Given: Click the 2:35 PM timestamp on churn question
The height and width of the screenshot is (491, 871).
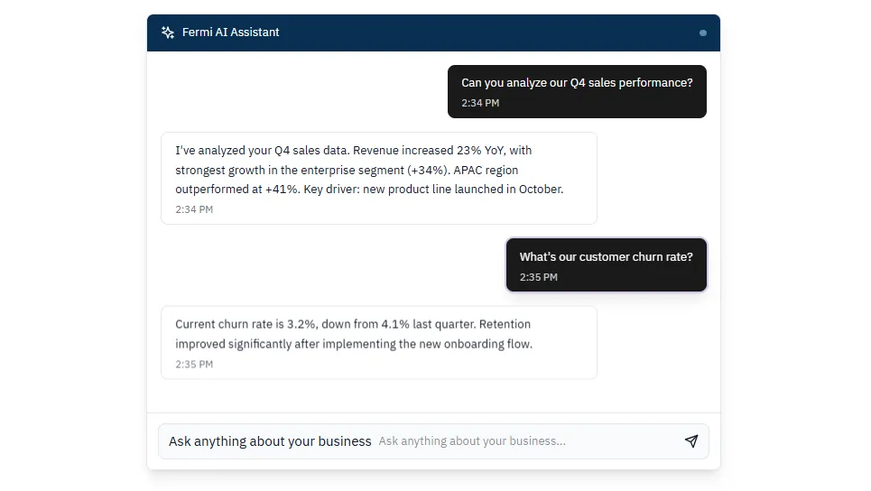Looking at the screenshot, I should 539,277.
